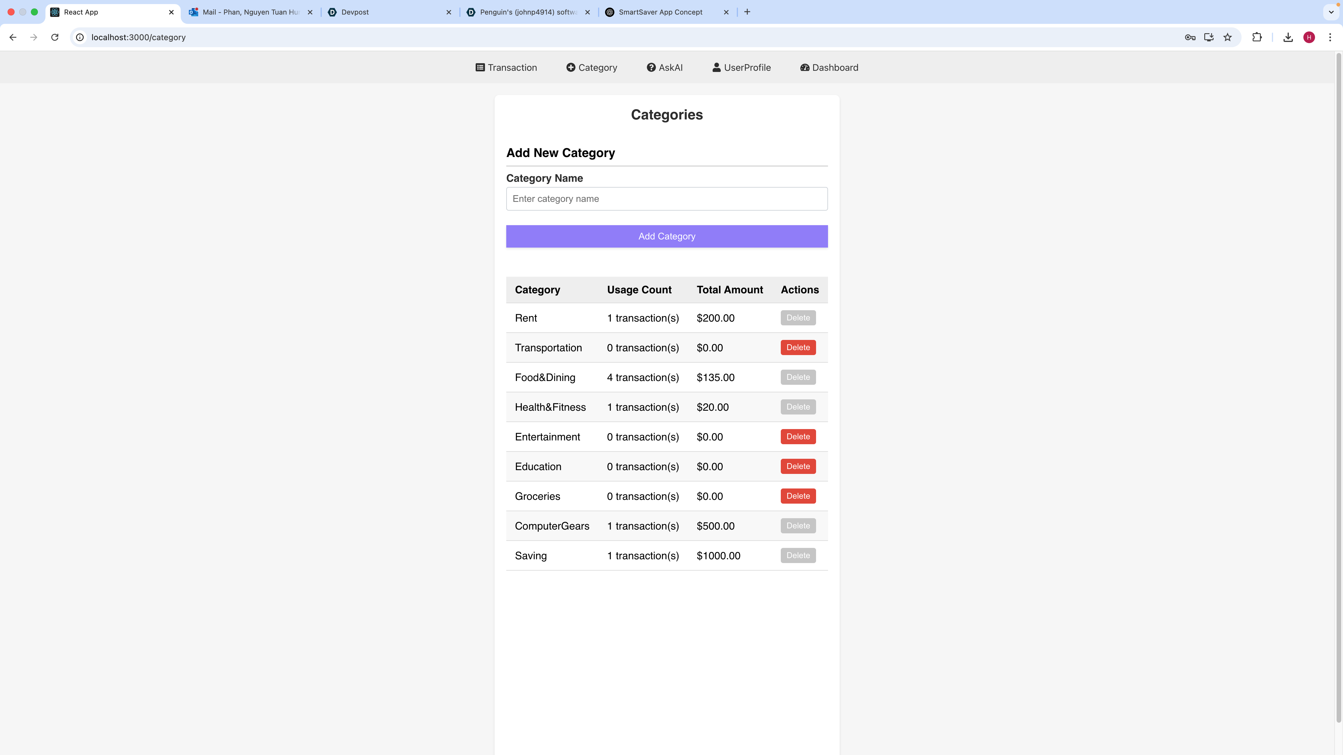Screen dimensions: 1343x755
Task: Reload the current page
Action: coord(55,38)
